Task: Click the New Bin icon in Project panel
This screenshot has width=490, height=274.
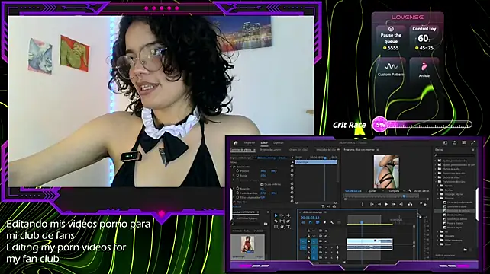Action: (266, 224)
